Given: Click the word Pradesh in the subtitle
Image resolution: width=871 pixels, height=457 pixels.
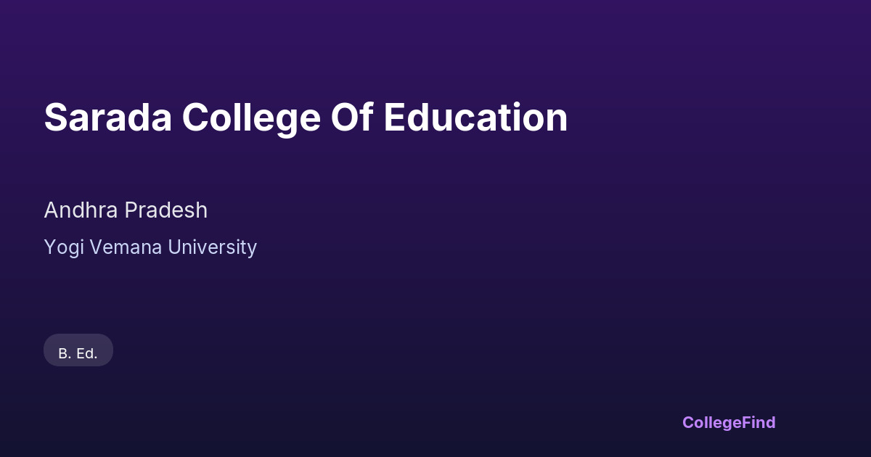Looking at the screenshot, I should point(165,210).
